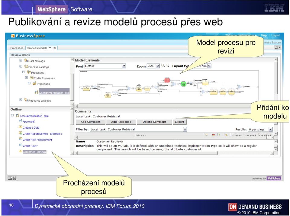Click the Add Comment button
The height and width of the screenshot is (216, 290).
pos(90,122)
